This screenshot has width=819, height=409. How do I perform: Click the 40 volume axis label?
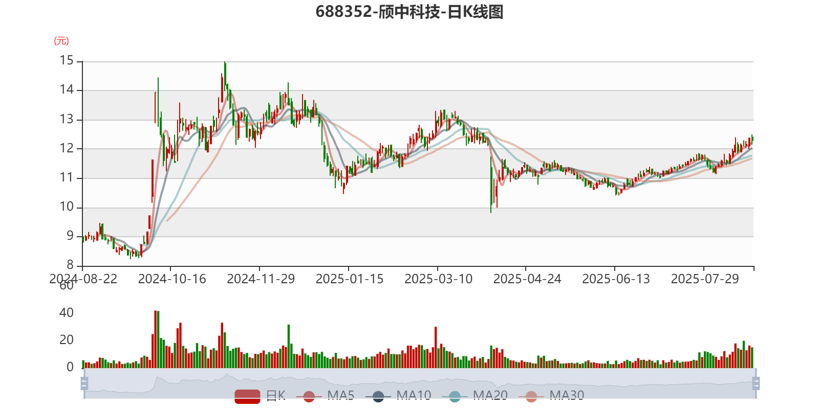point(67,313)
